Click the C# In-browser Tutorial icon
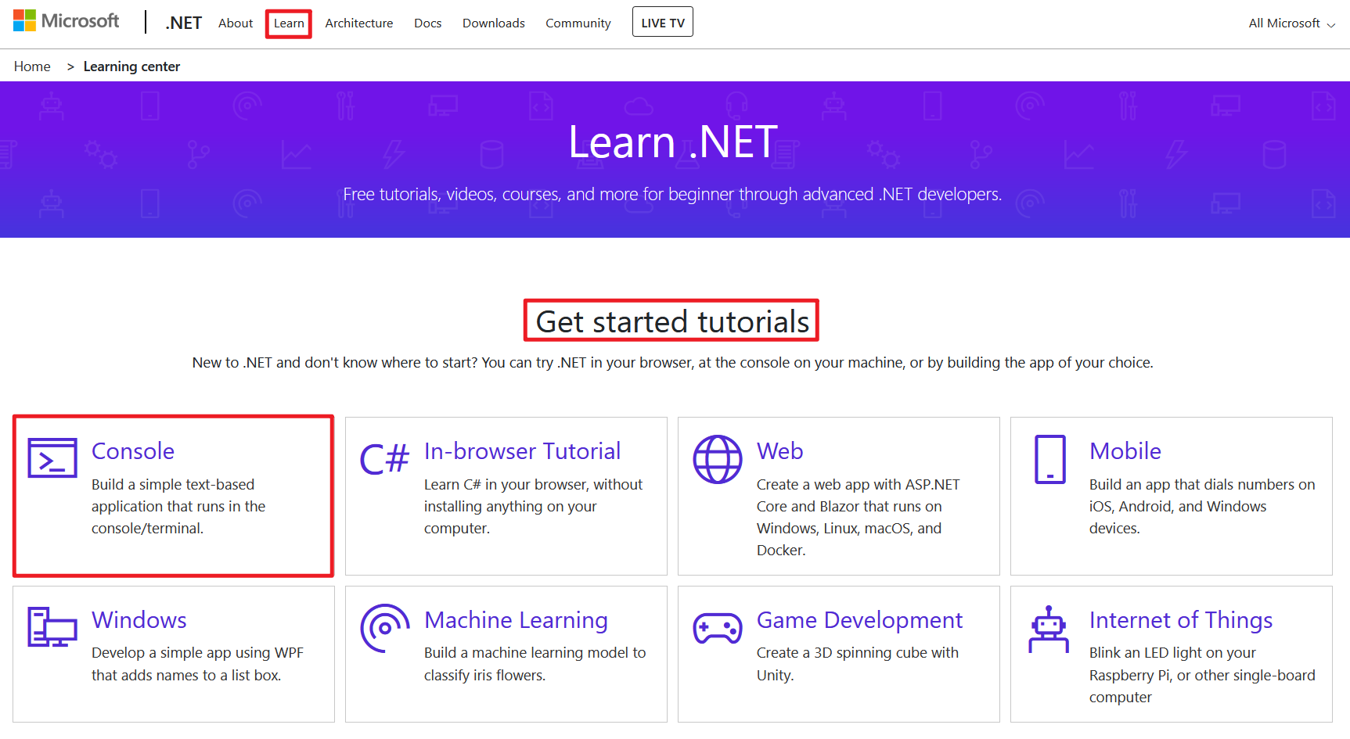 coord(384,459)
